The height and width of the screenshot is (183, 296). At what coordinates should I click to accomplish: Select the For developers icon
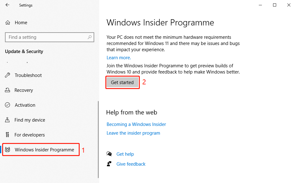click(7, 135)
